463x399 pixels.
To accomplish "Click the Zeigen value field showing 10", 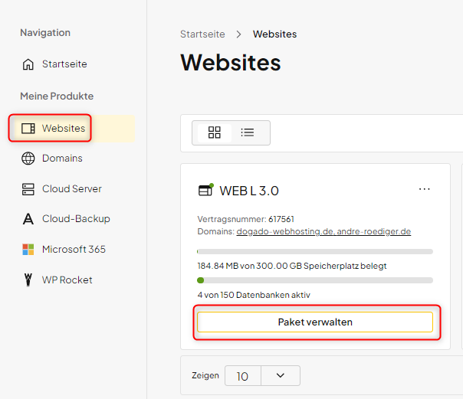I will (x=243, y=376).
